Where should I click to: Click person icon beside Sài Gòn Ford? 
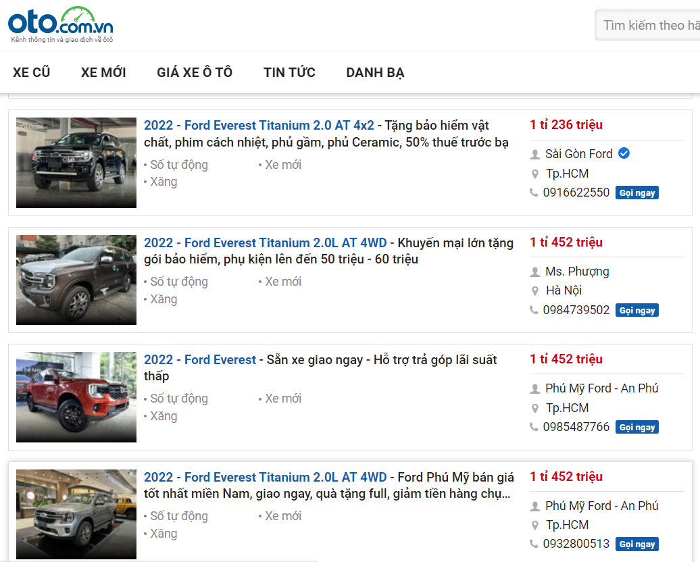pyautogui.click(x=535, y=155)
